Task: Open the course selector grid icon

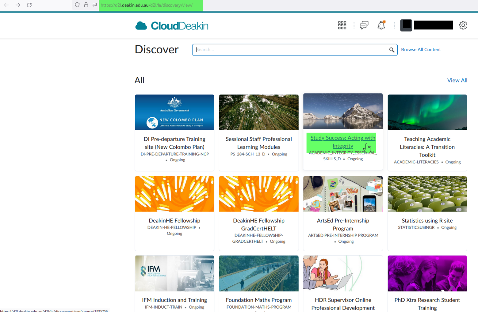Action: (342, 25)
